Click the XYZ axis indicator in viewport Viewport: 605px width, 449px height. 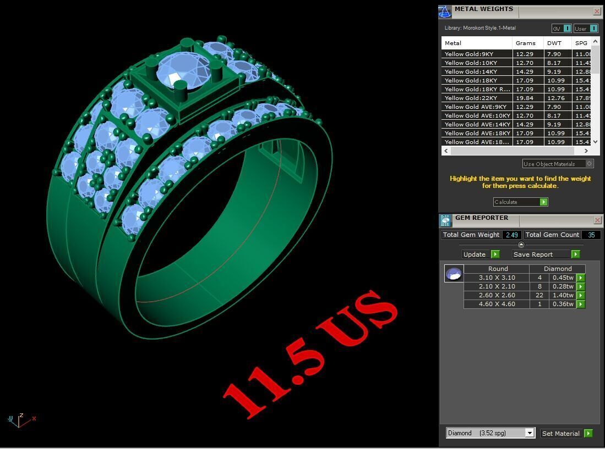point(21,420)
